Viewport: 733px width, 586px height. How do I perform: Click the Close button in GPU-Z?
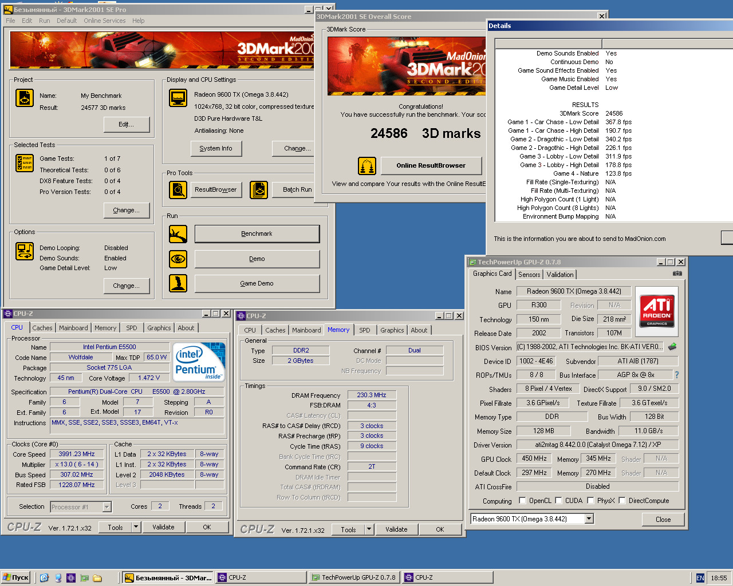tap(663, 519)
